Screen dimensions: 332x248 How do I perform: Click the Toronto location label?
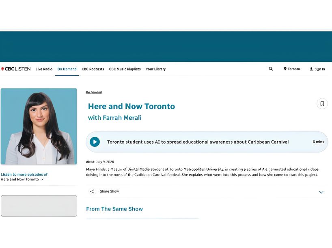294,69
